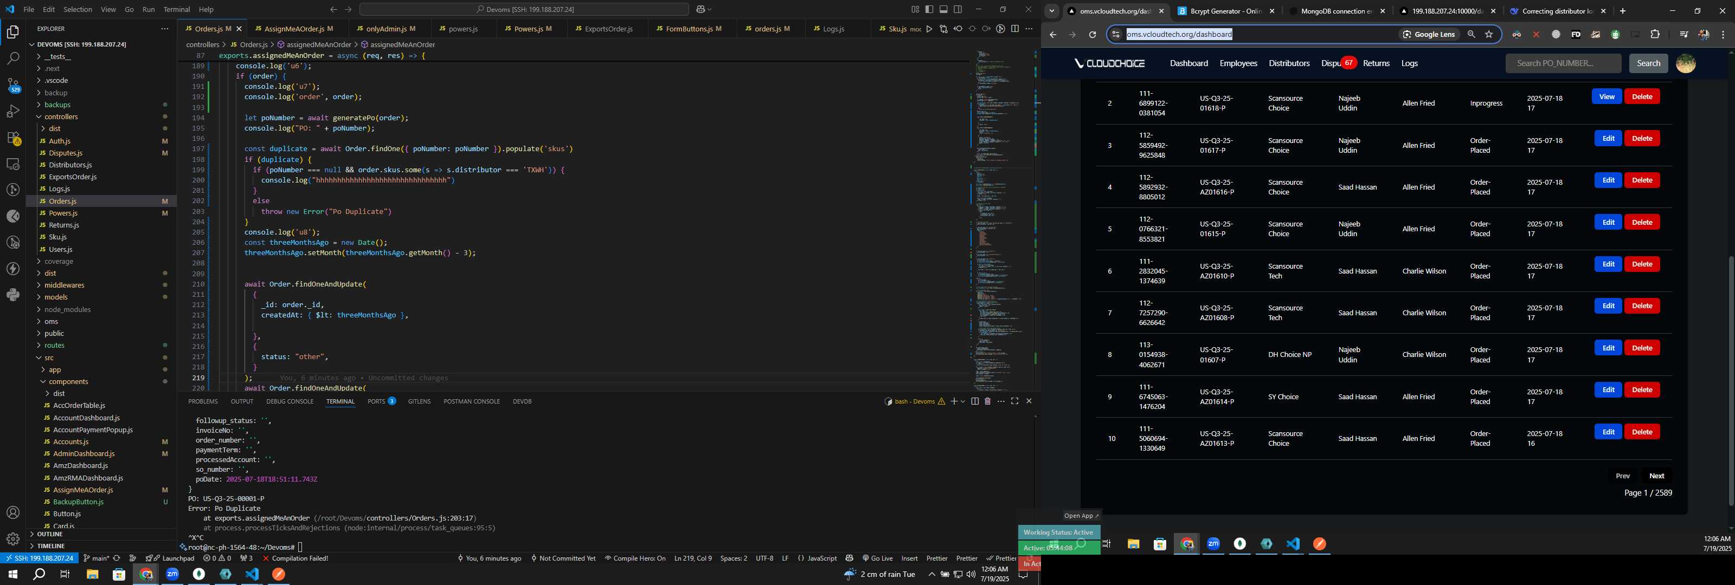
Task: Click the Chrome address bar URL
Action: point(1179,34)
